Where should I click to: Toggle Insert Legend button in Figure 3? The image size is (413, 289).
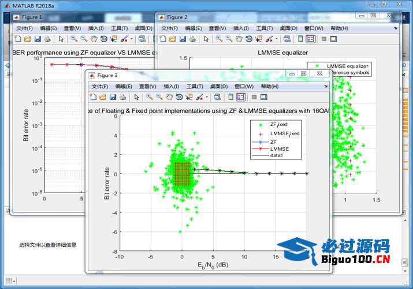point(240,97)
